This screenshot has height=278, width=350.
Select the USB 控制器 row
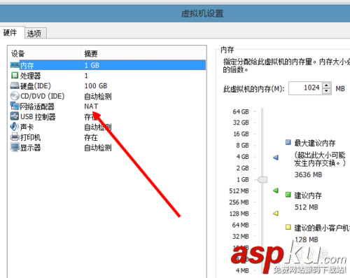(x=108, y=116)
